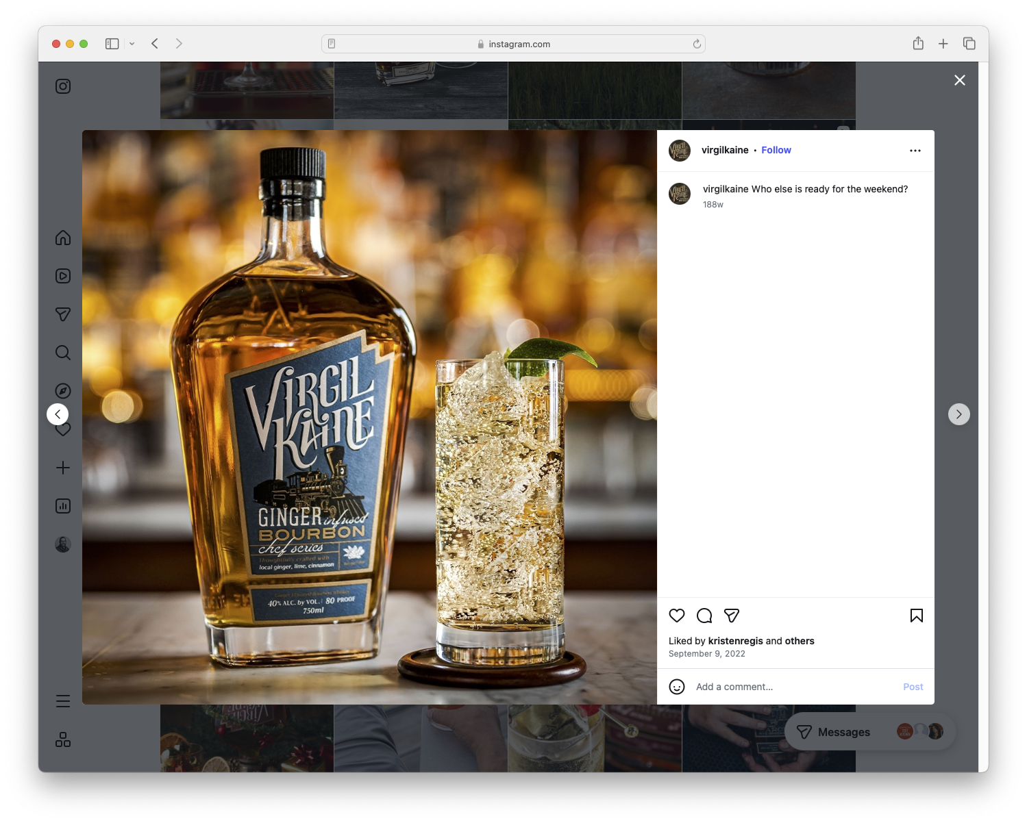
Task: Click the 'September 9, 2022' date
Action: click(x=707, y=654)
